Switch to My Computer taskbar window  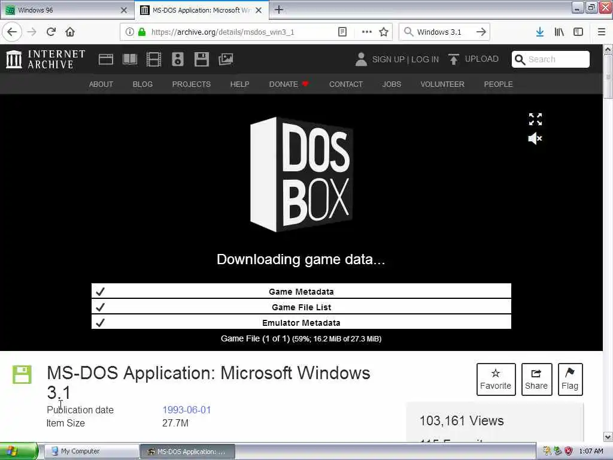tap(91, 452)
